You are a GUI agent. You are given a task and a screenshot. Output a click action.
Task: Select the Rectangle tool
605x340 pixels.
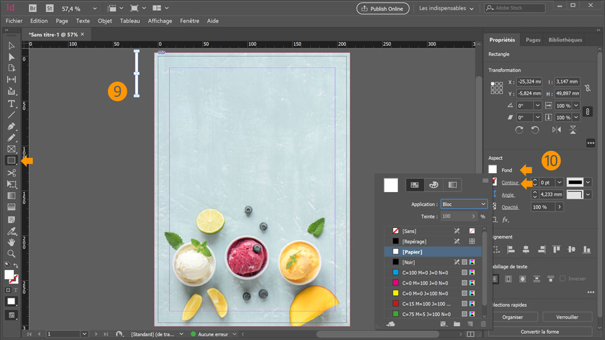point(11,161)
